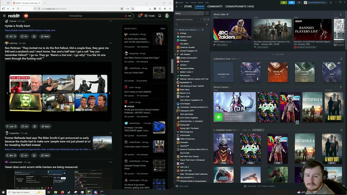347x195 pixels.
Task: Click green friends button in Steam header
Action: point(284,2)
